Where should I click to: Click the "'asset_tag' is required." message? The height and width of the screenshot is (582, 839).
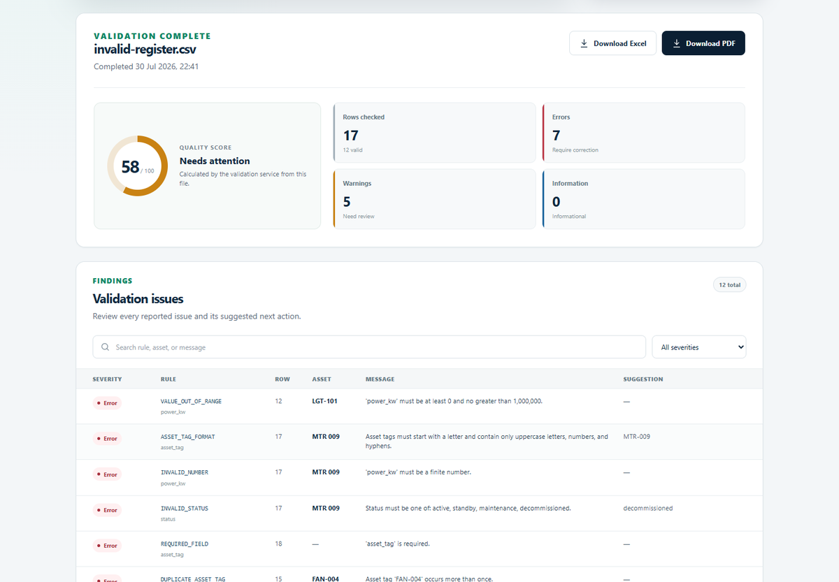(398, 544)
